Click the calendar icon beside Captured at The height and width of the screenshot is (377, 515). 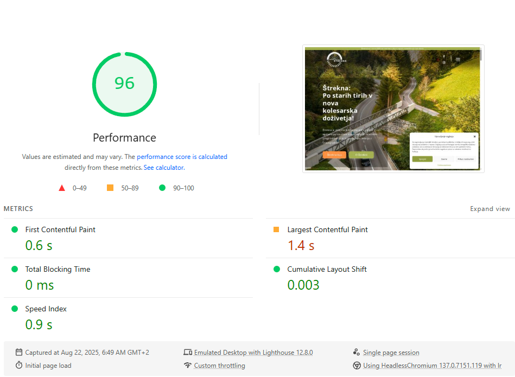point(19,353)
